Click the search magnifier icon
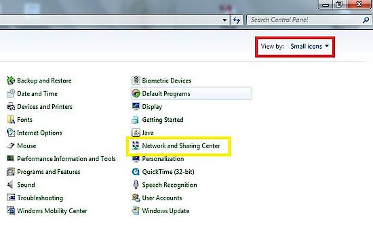Screen dimensions: 373x249 [366, 20]
